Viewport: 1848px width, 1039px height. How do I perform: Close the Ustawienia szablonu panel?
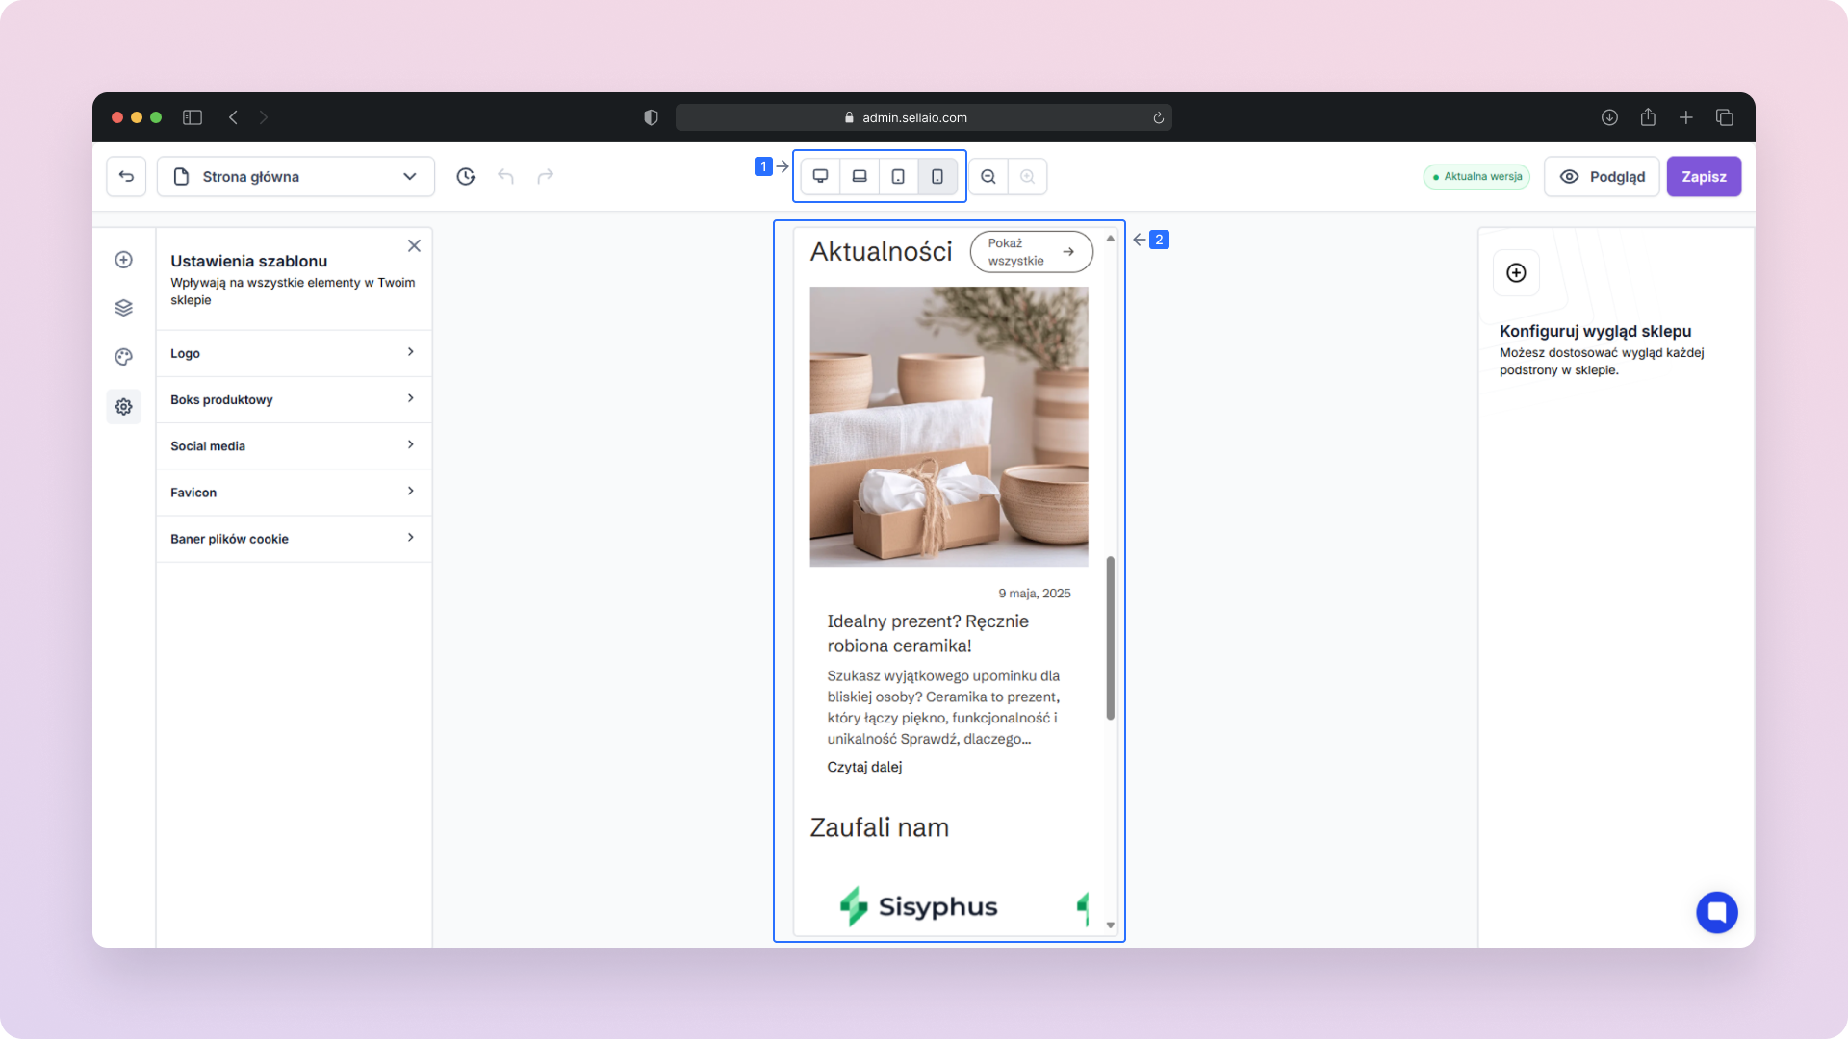coord(414,245)
